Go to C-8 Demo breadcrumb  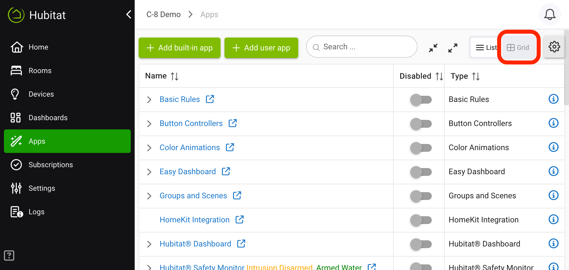coord(164,15)
